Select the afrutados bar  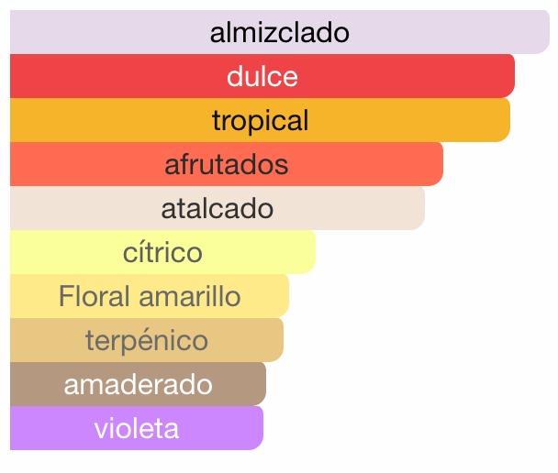[x=227, y=165]
